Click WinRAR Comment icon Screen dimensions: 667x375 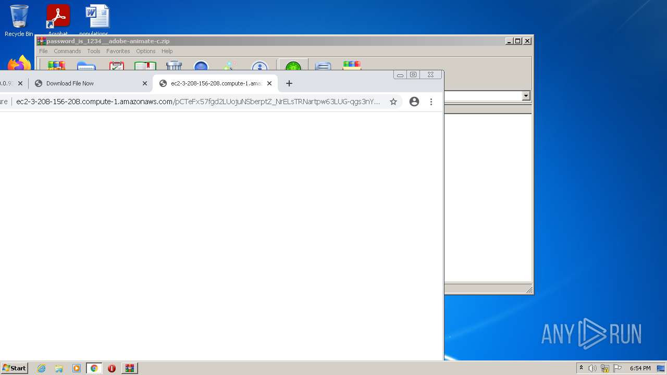(323, 66)
